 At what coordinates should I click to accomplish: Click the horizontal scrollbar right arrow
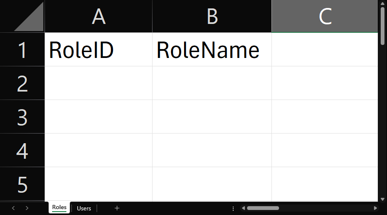[x=375, y=208]
